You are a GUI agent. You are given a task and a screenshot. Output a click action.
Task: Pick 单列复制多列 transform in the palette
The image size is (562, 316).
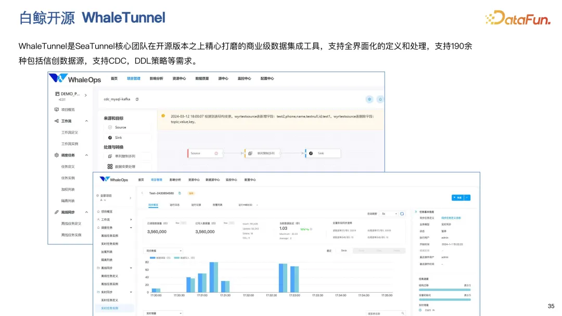tap(127, 156)
